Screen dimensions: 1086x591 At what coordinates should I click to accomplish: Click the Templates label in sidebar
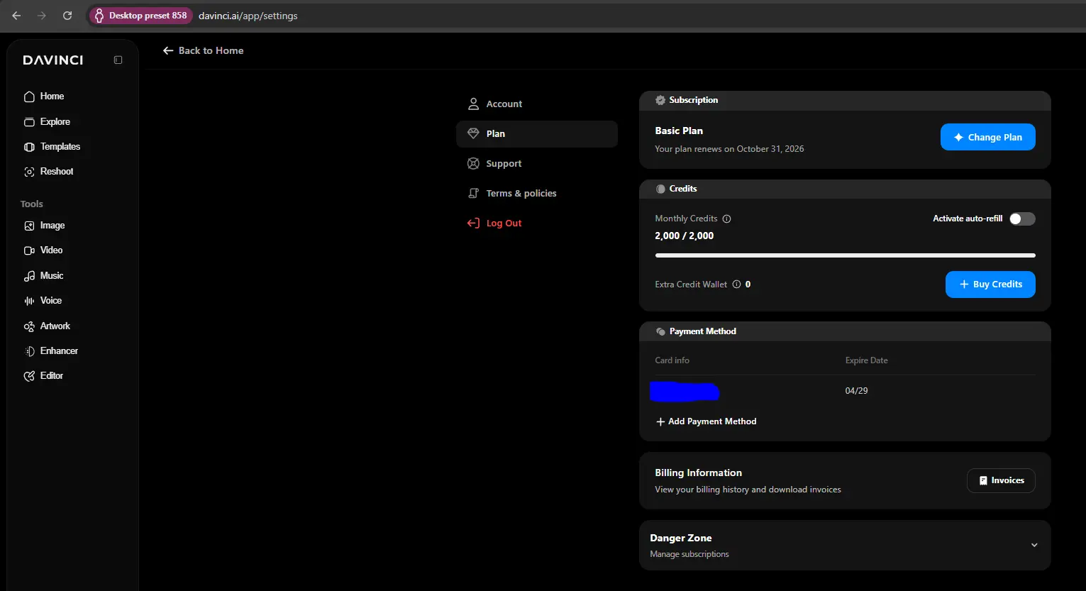coord(60,147)
